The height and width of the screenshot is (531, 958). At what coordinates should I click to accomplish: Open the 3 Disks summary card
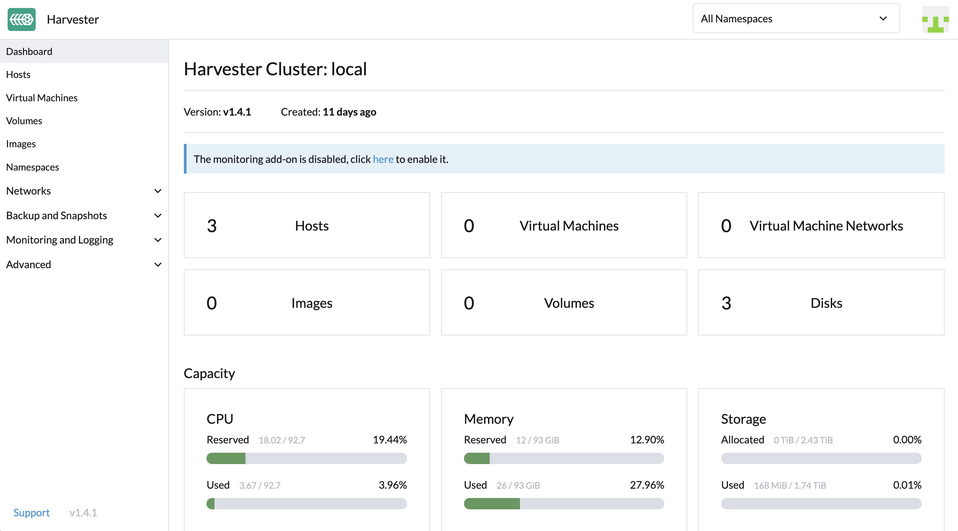coord(821,303)
